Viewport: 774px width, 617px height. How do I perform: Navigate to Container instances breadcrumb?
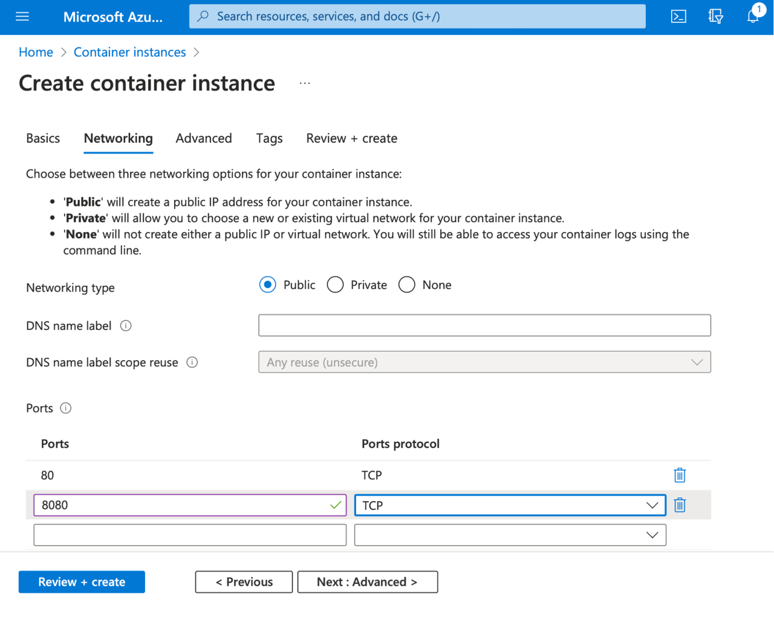pos(129,52)
